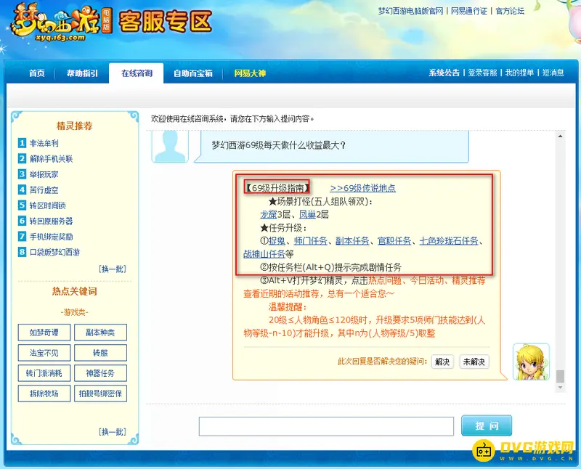
Task: Mark reply as 解决
Action: click(x=442, y=362)
